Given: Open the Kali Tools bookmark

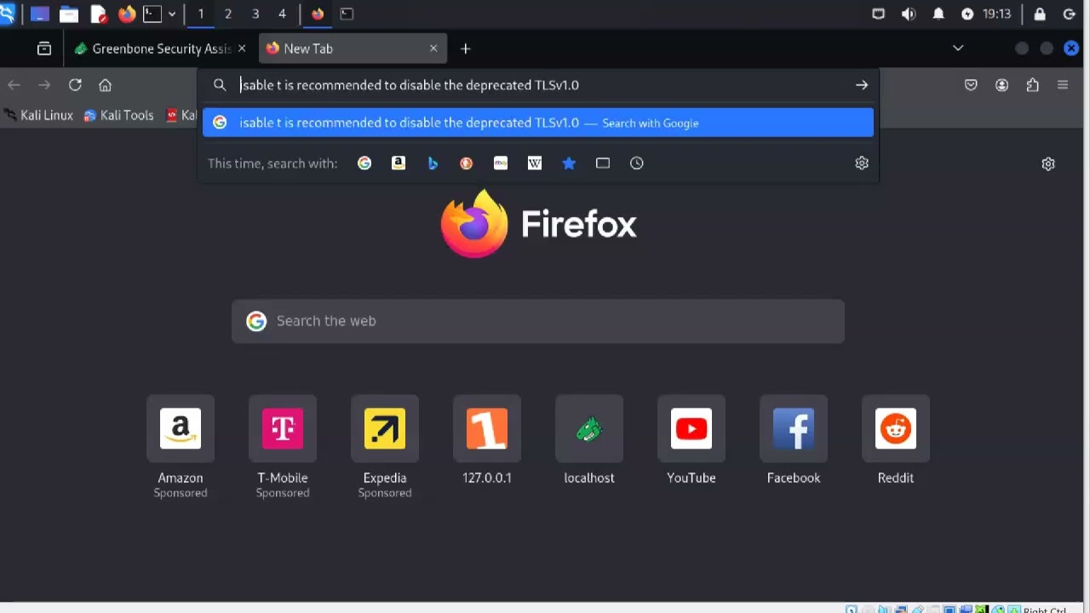Looking at the screenshot, I should (118, 115).
